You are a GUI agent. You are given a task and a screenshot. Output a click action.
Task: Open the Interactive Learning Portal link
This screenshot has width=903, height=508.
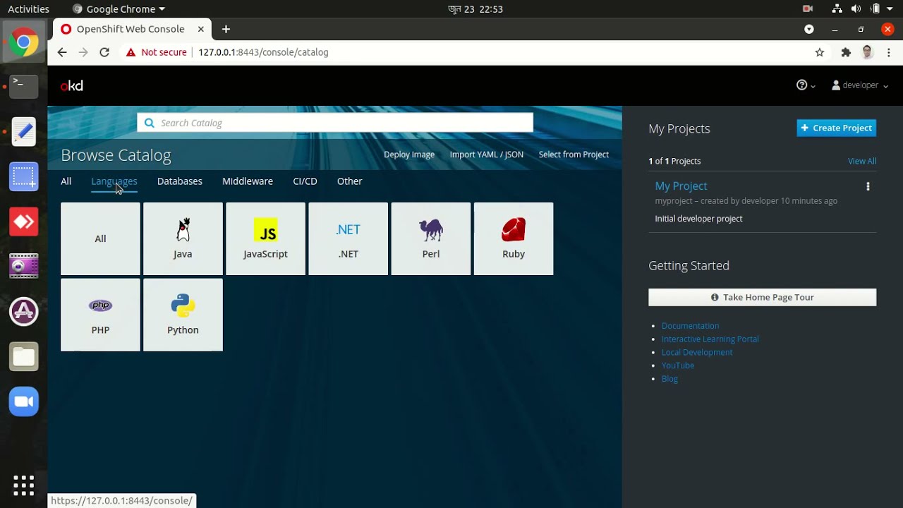pyautogui.click(x=710, y=339)
